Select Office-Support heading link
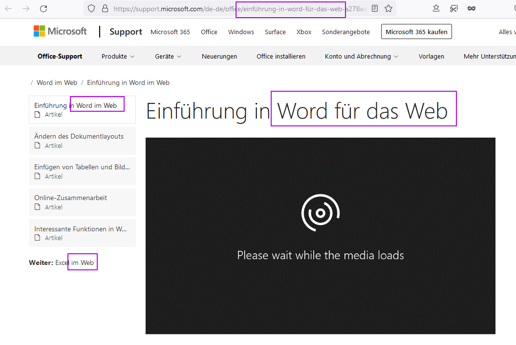 point(60,57)
